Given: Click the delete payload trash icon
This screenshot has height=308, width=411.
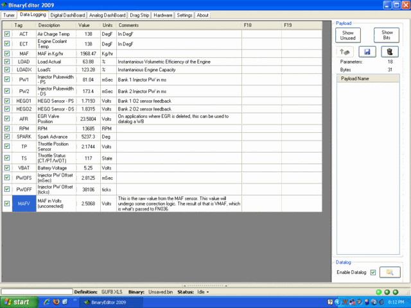Looking at the screenshot, I should pos(390,52).
